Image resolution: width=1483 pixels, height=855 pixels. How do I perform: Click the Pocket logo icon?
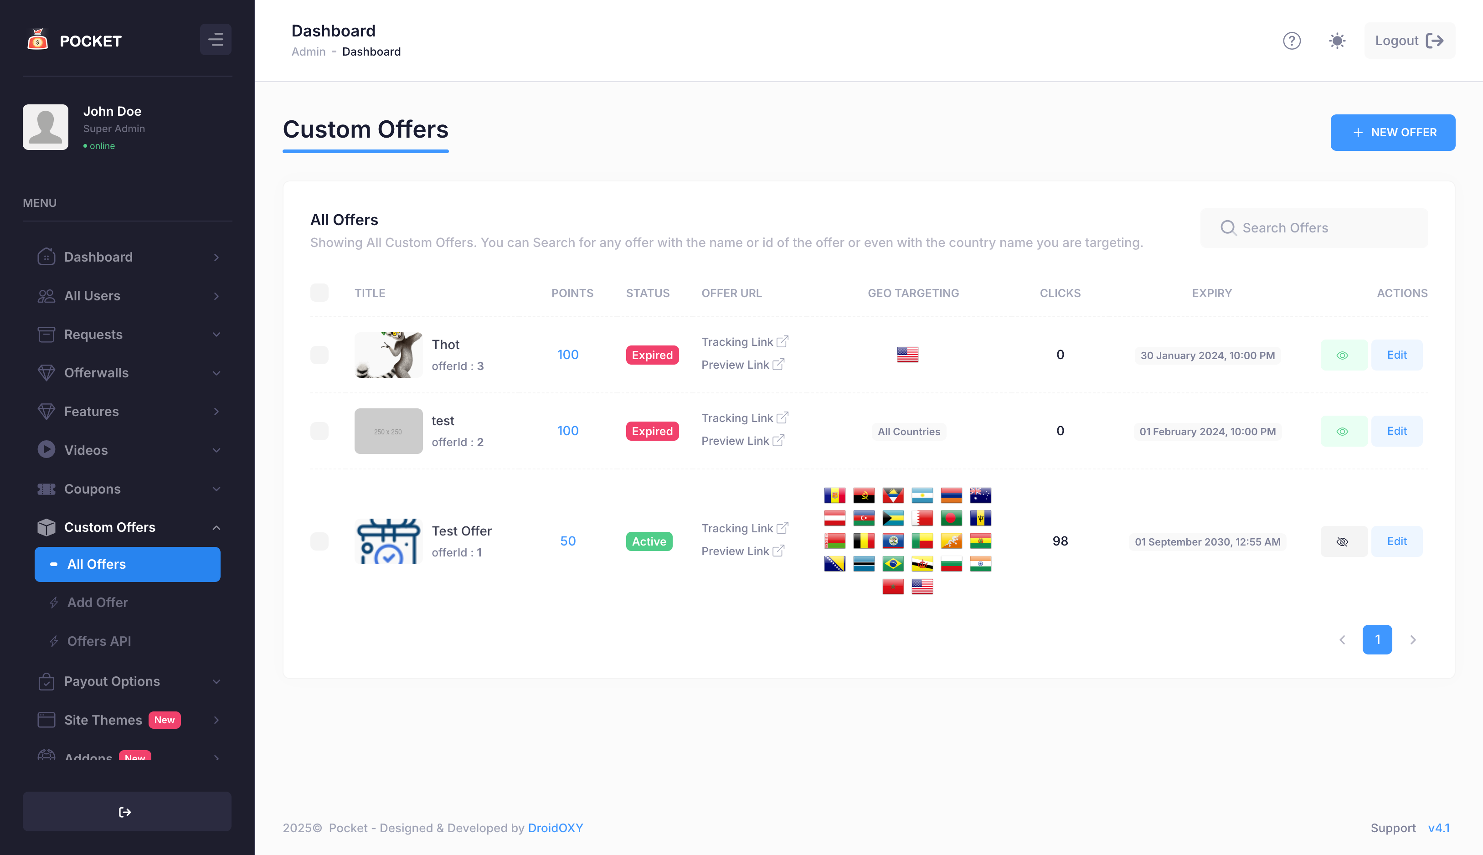tap(37, 41)
